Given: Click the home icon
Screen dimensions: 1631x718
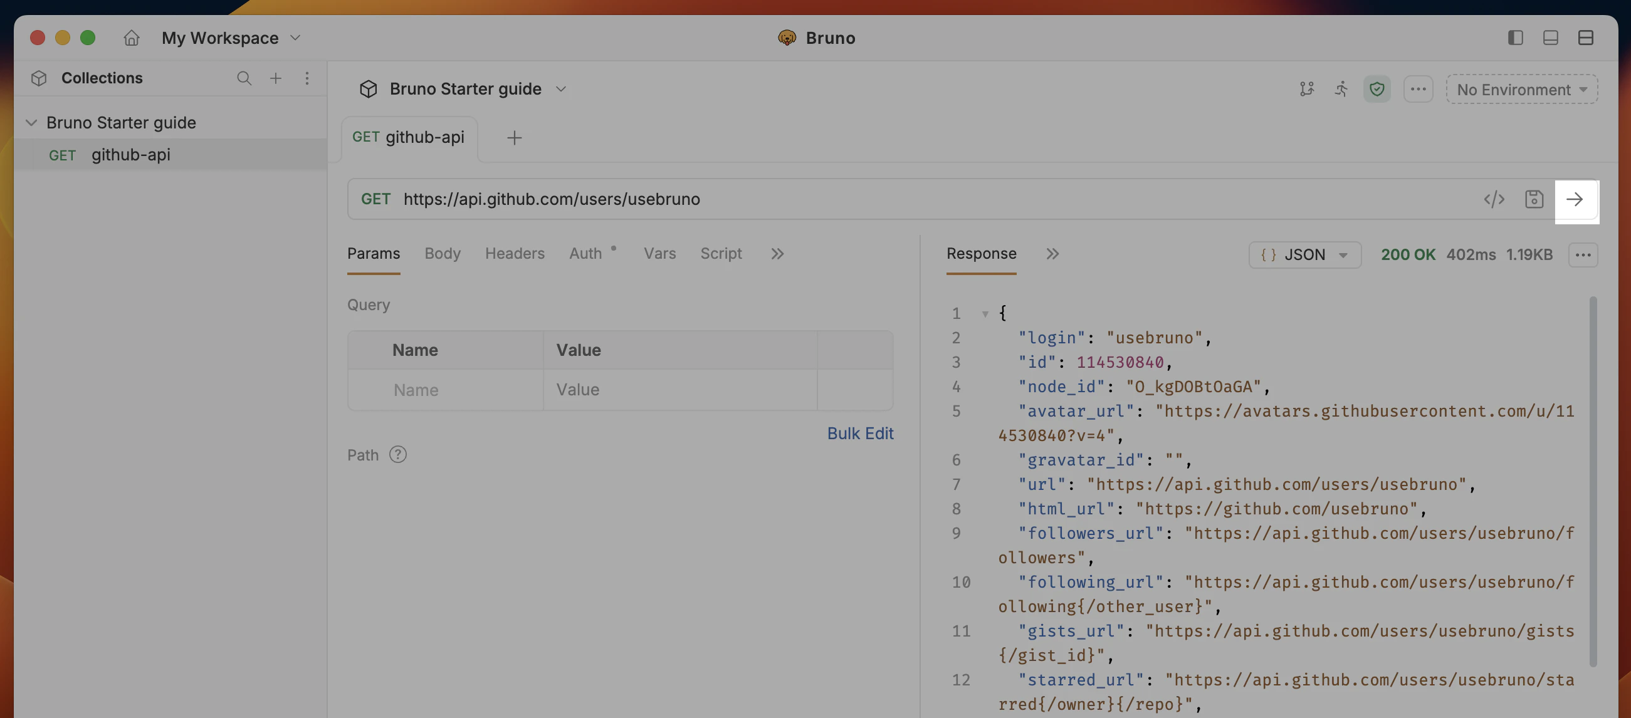Looking at the screenshot, I should 131,38.
